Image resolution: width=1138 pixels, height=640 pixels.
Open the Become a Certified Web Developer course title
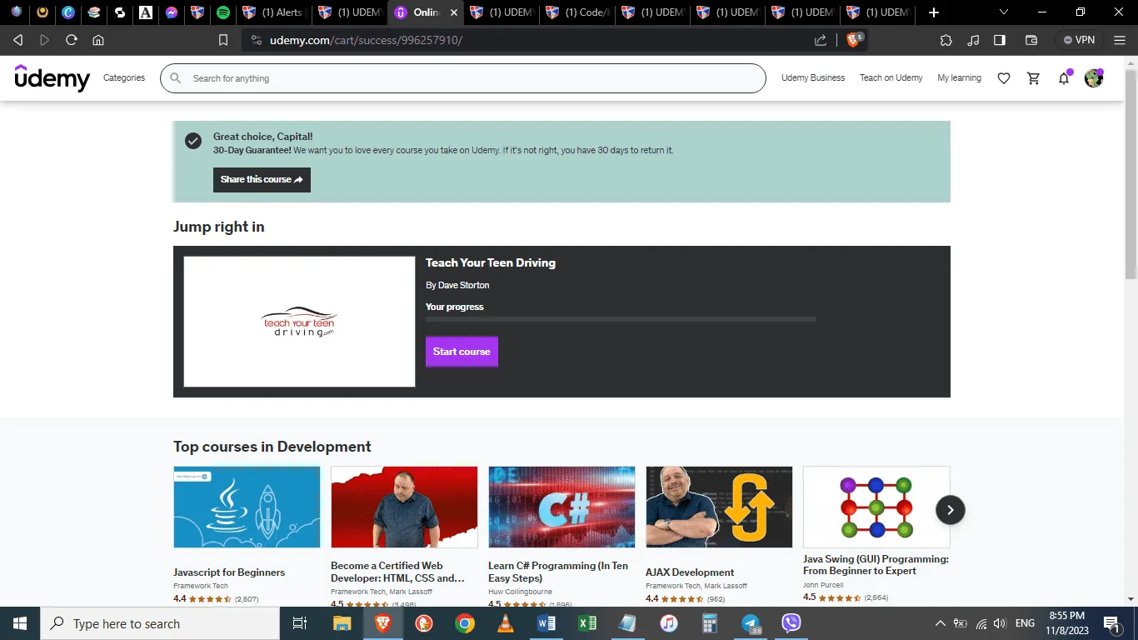pyautogui.click(x=397, y=572)
